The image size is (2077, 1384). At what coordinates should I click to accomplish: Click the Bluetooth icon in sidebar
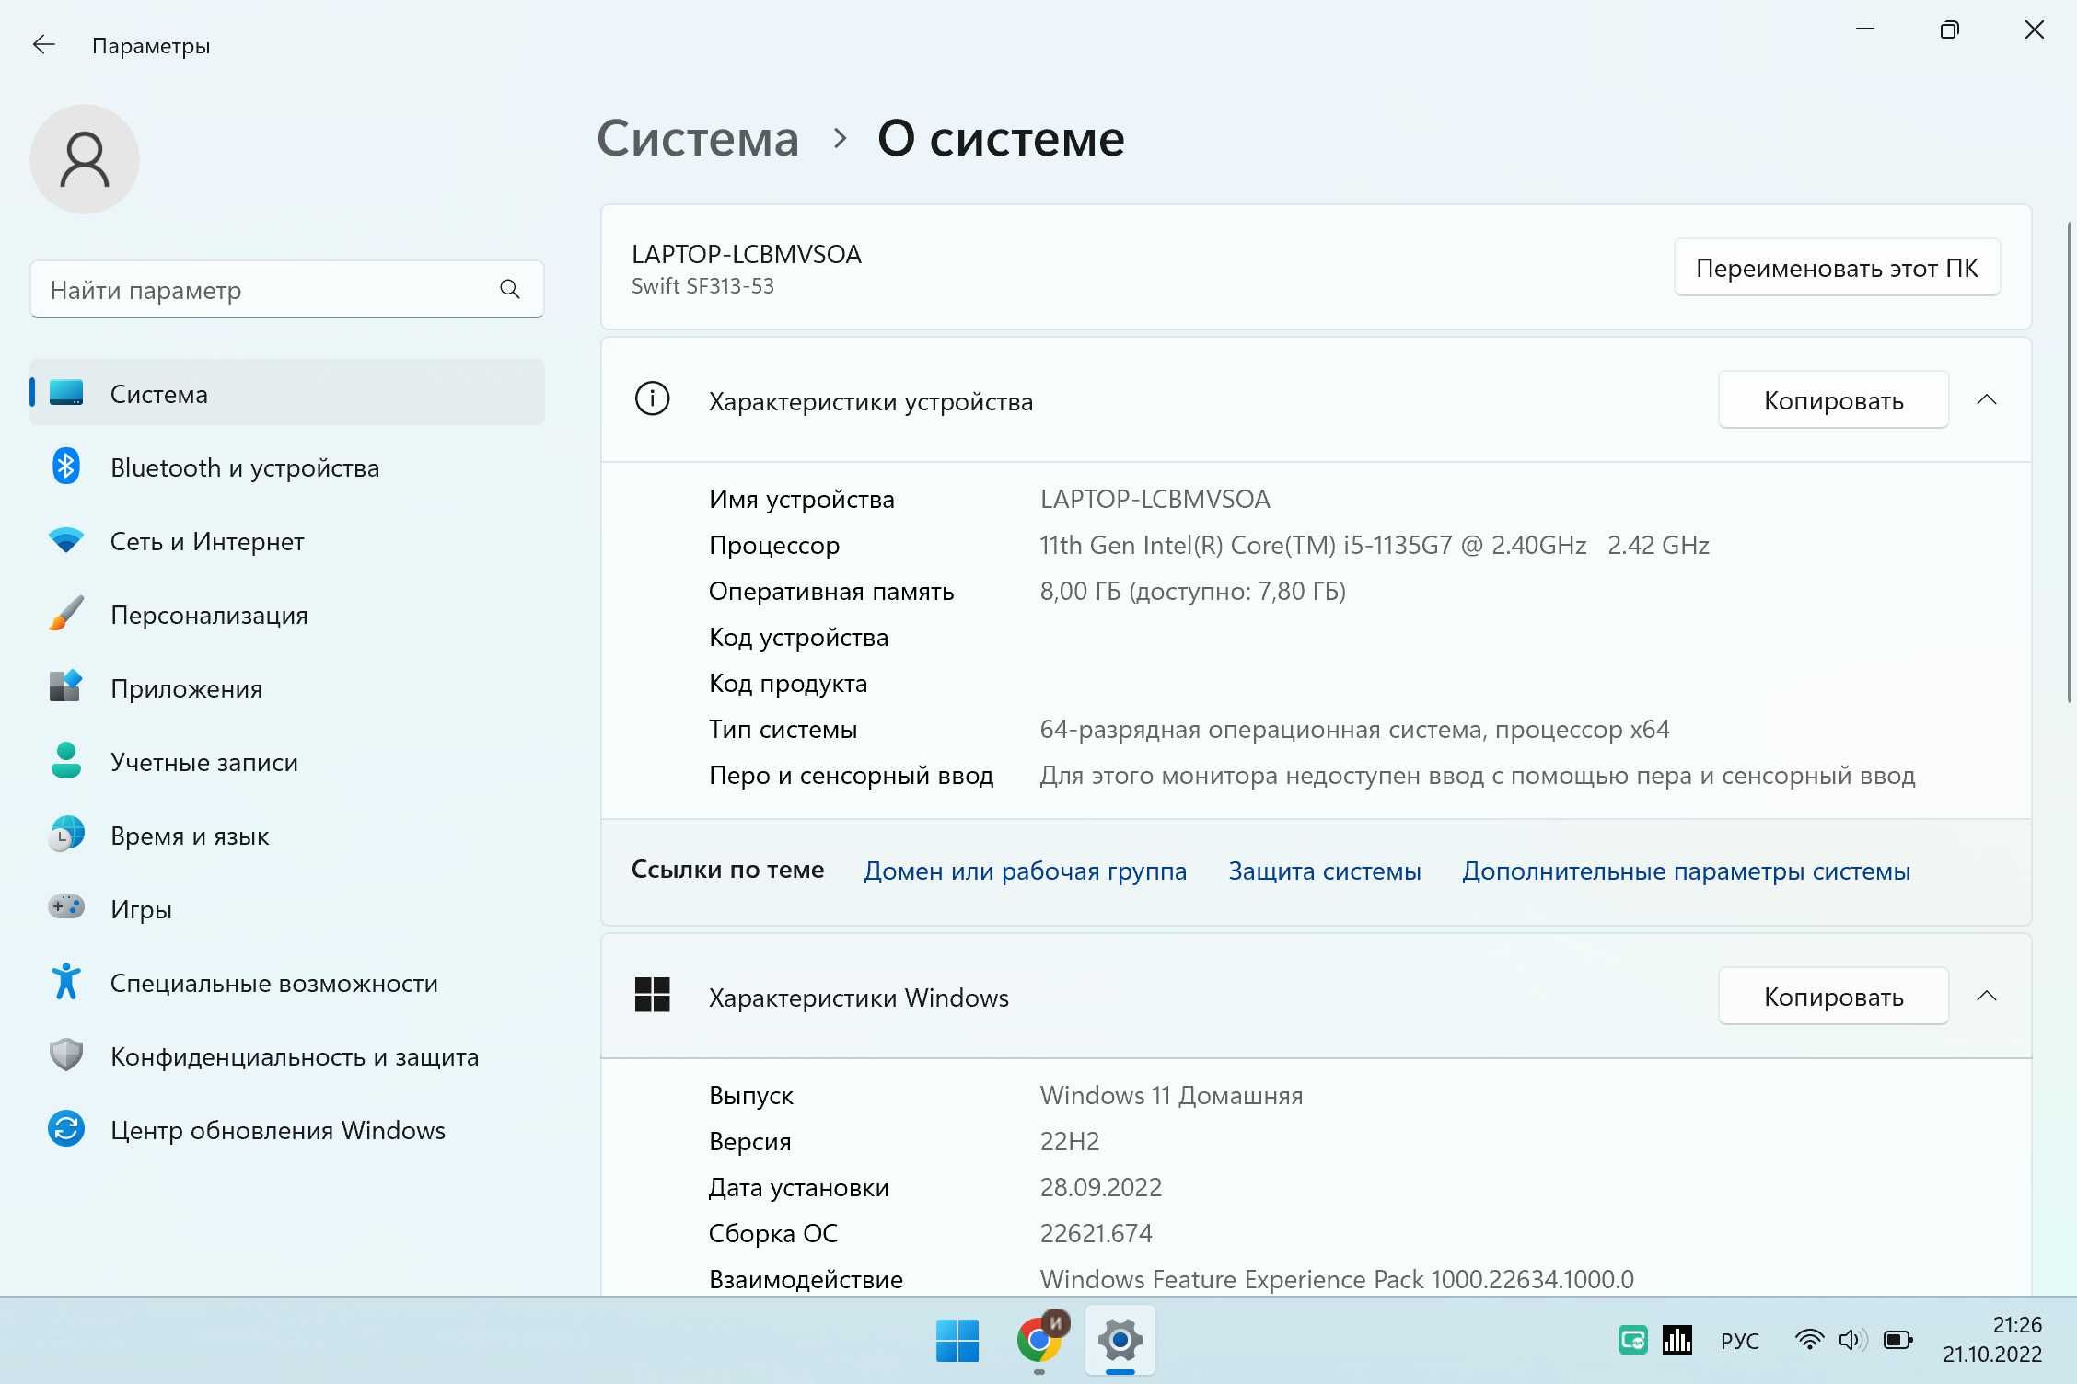[66, 467]
